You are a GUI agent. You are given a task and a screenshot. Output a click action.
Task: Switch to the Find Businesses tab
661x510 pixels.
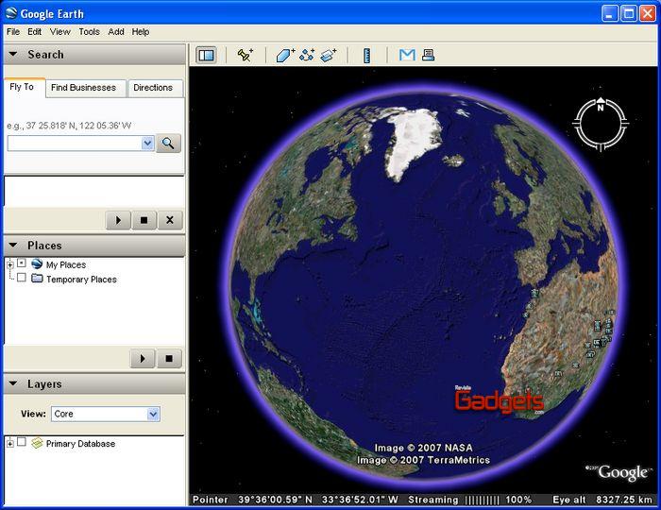[86, 88]
